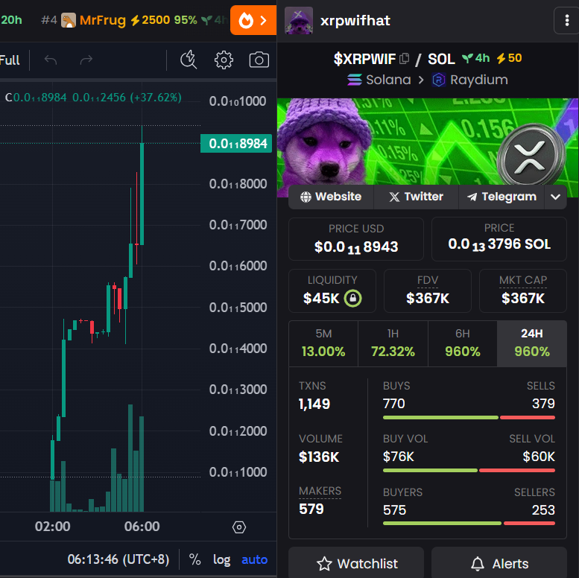The height and width of the screenshot is (578, 579).
Task: Click the Solana chain logo
Action: 355,80
